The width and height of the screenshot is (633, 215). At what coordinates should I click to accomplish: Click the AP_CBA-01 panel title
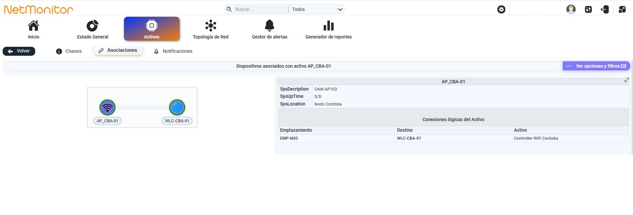[453, 82]
